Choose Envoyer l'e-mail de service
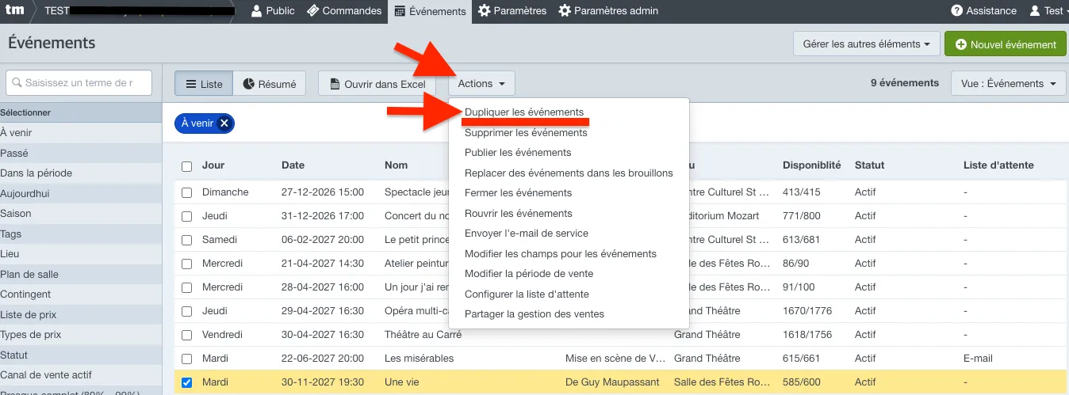This screenshot has width=1069, height=395. pos(527,234)
